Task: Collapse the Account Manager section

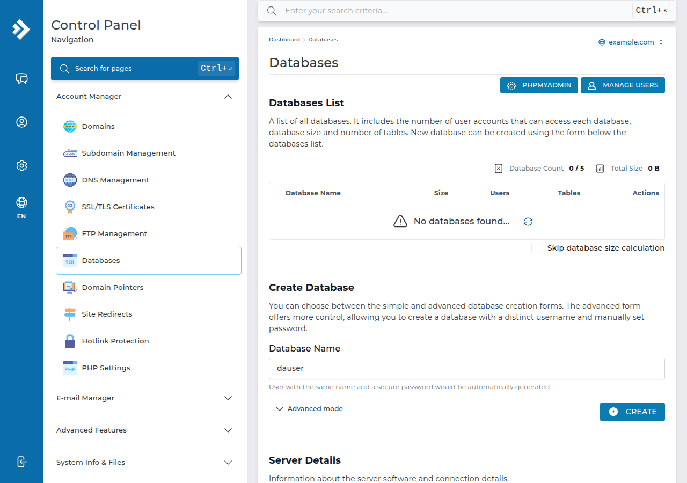Action: coord(145,97)
